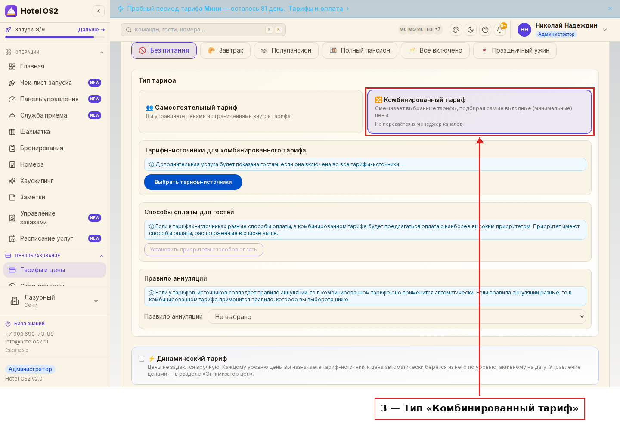Select the Полупансион meal option
This screenshot has height=430, width=620.
[x=286, y=50]
